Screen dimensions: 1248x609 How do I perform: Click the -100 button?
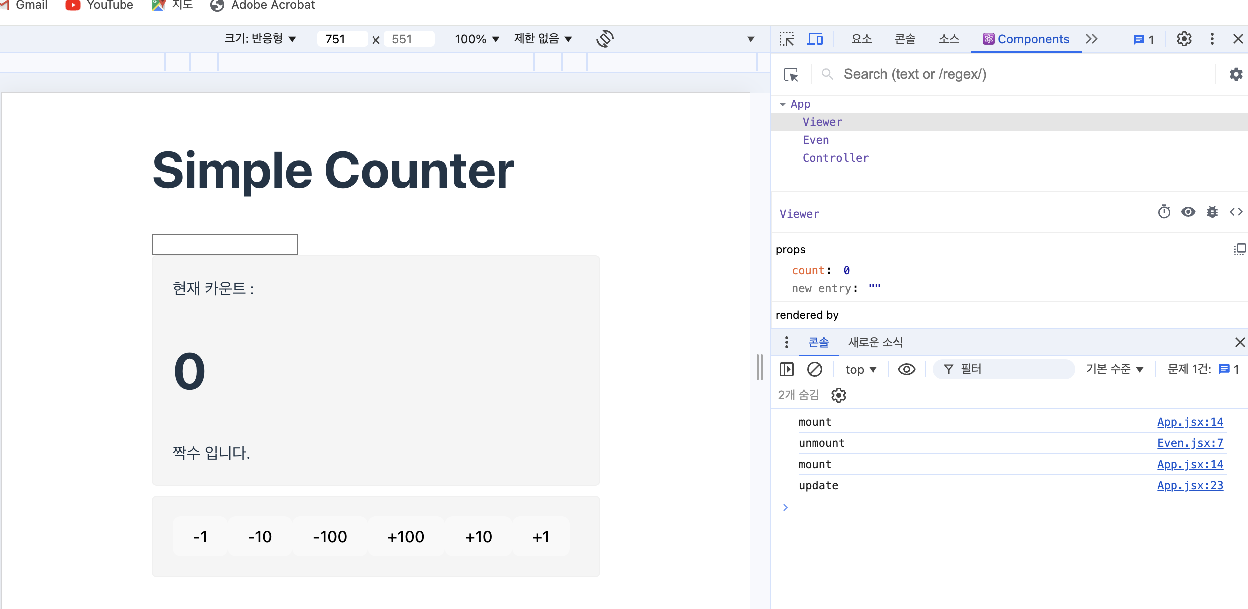[330, 536]
